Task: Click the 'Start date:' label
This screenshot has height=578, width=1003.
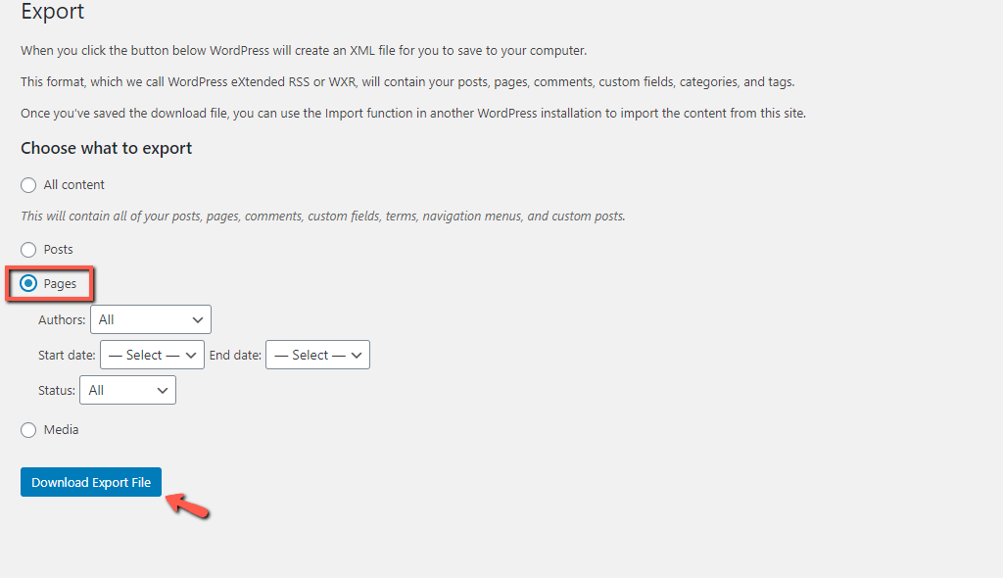Action: pyautogui.click(x=67, y=356)
